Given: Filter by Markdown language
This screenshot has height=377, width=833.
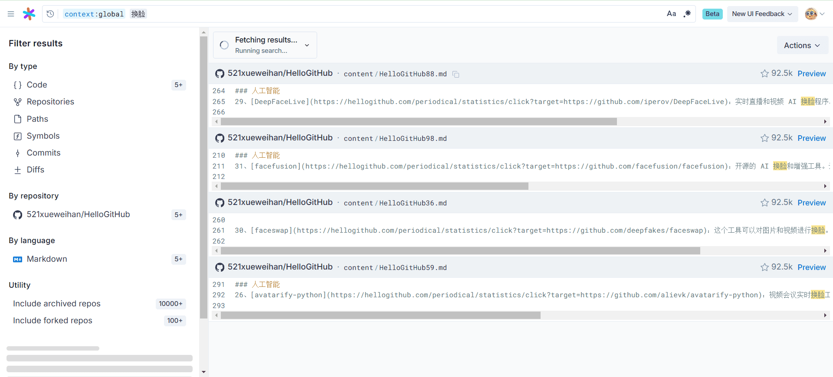Looking at the screenshot, I should click(x=99, y=259).
